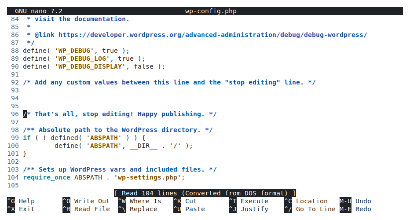The height and width of the screenshot is (220, 410).
Task: Click the M-U Undo shortcut
Action: point(355,201)
